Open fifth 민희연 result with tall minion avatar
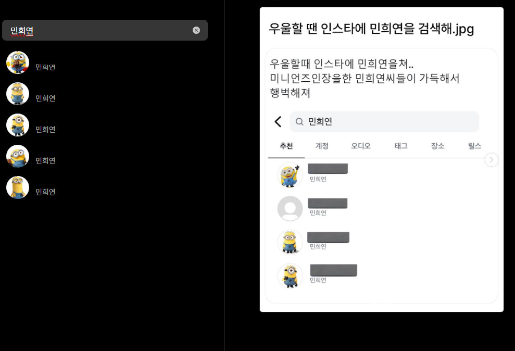This screenshot has height=351, width=515. tap(18, 187)
